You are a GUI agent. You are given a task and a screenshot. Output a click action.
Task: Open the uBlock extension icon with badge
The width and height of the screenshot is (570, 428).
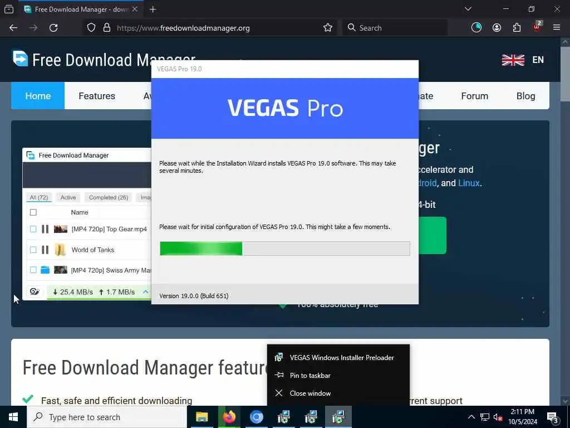pos(537,27)
